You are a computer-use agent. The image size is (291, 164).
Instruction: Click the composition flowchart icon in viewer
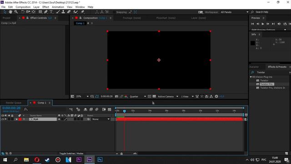coord(211,97)
